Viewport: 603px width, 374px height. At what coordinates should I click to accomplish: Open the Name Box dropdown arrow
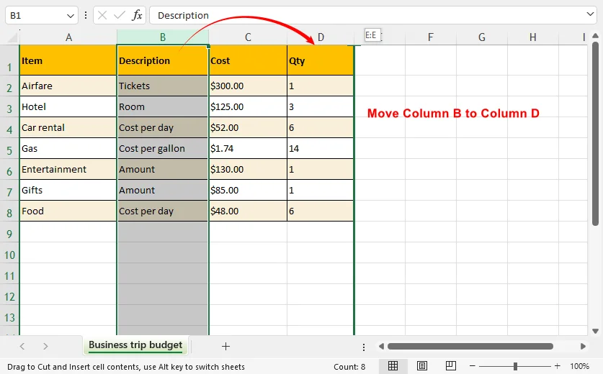(x=71, y=16)
